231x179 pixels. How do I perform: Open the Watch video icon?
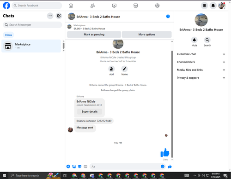tap(114, 6)
